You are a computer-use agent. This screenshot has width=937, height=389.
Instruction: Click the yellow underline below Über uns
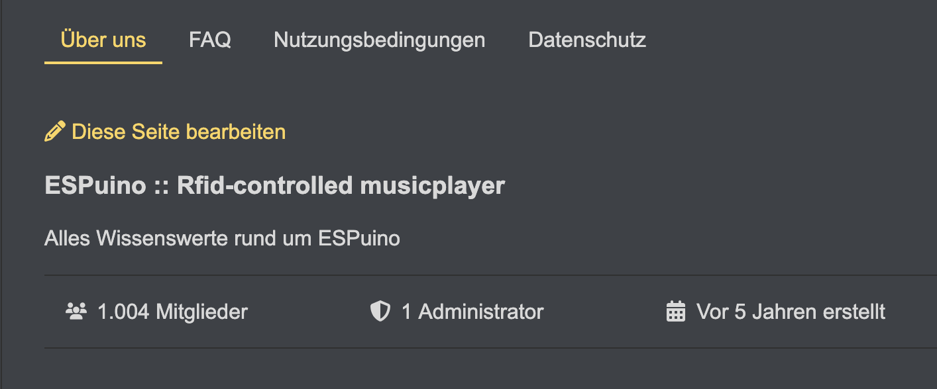(103, 63)
